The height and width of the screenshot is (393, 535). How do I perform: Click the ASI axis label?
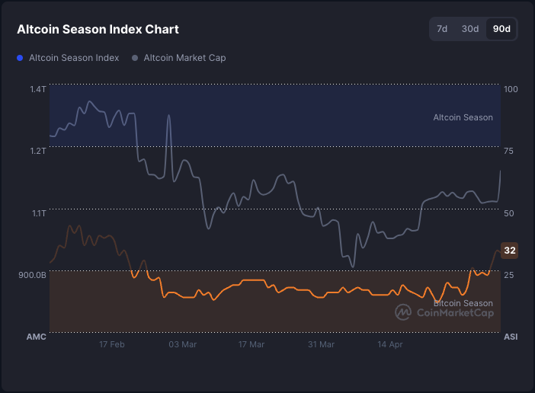pos(511,337)
